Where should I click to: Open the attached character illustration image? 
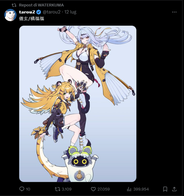point(78,104)
